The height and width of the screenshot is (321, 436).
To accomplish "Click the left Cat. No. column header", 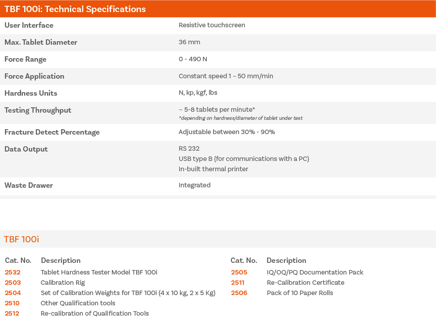I will point(18,261).
